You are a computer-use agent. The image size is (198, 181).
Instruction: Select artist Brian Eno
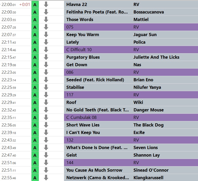(143, 80)
